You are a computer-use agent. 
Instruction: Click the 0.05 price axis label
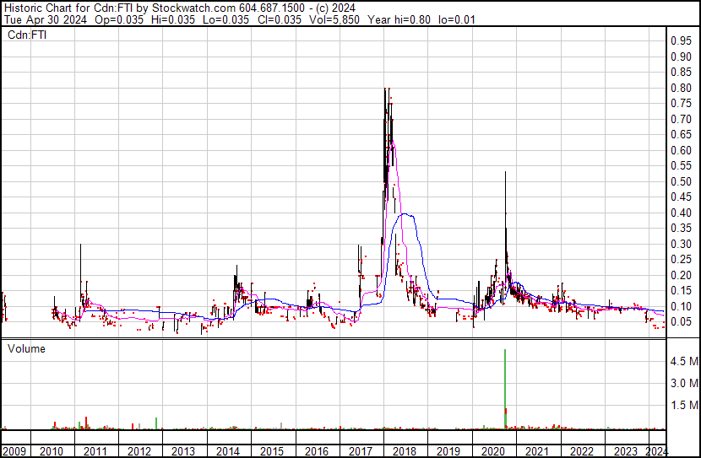(x=681, y=322)
